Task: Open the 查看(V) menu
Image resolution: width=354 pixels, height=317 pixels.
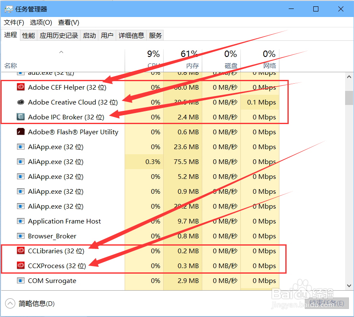Action: tap(68, 23)
